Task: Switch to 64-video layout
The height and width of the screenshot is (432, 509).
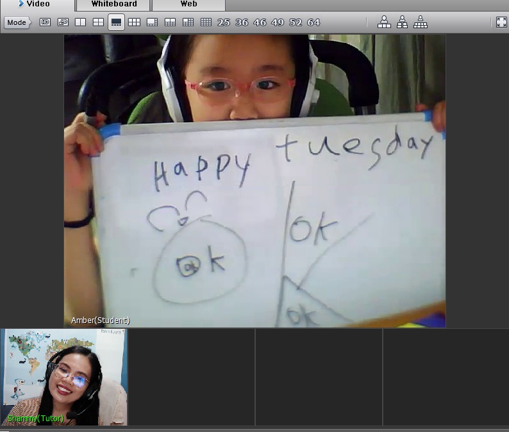Action: [x=313, y=22]
